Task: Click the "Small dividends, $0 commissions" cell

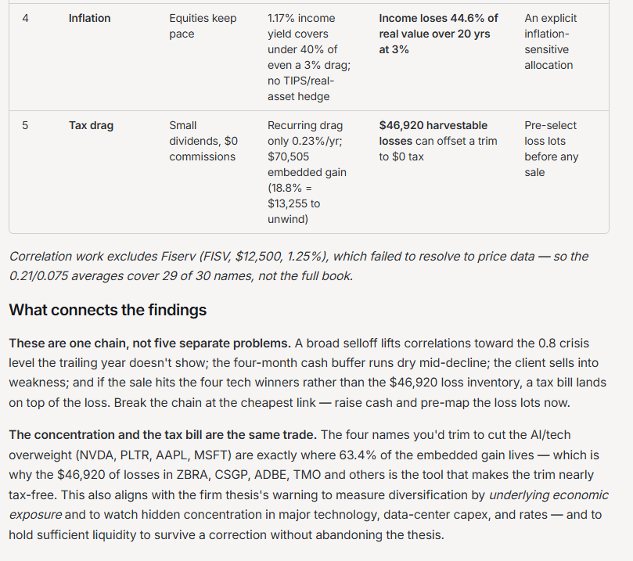Action: 203,141
